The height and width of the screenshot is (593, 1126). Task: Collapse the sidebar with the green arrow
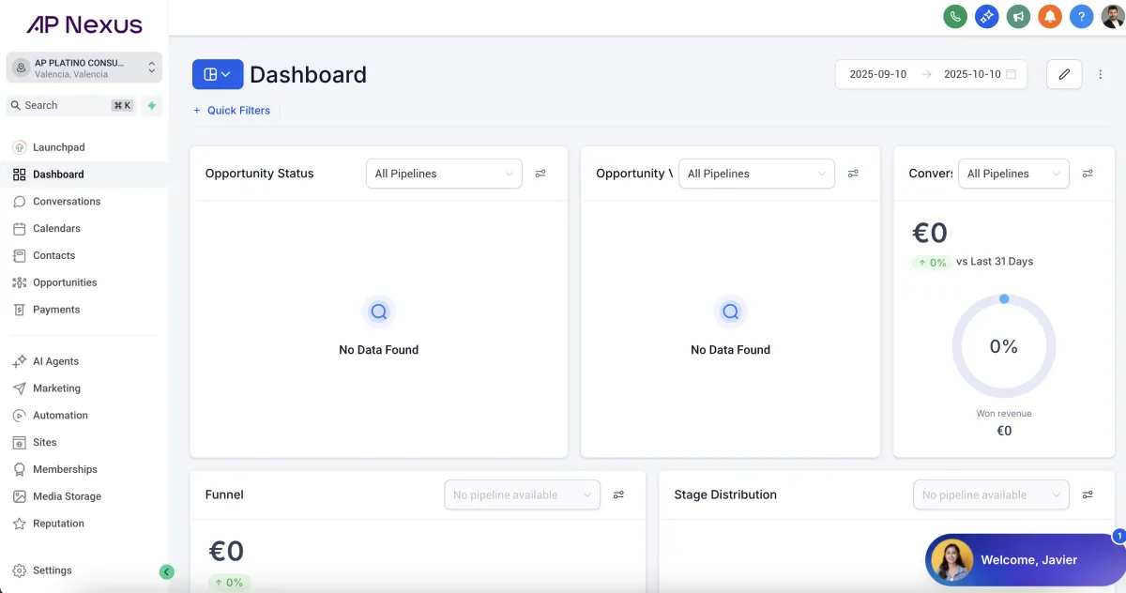click(167, 571)
